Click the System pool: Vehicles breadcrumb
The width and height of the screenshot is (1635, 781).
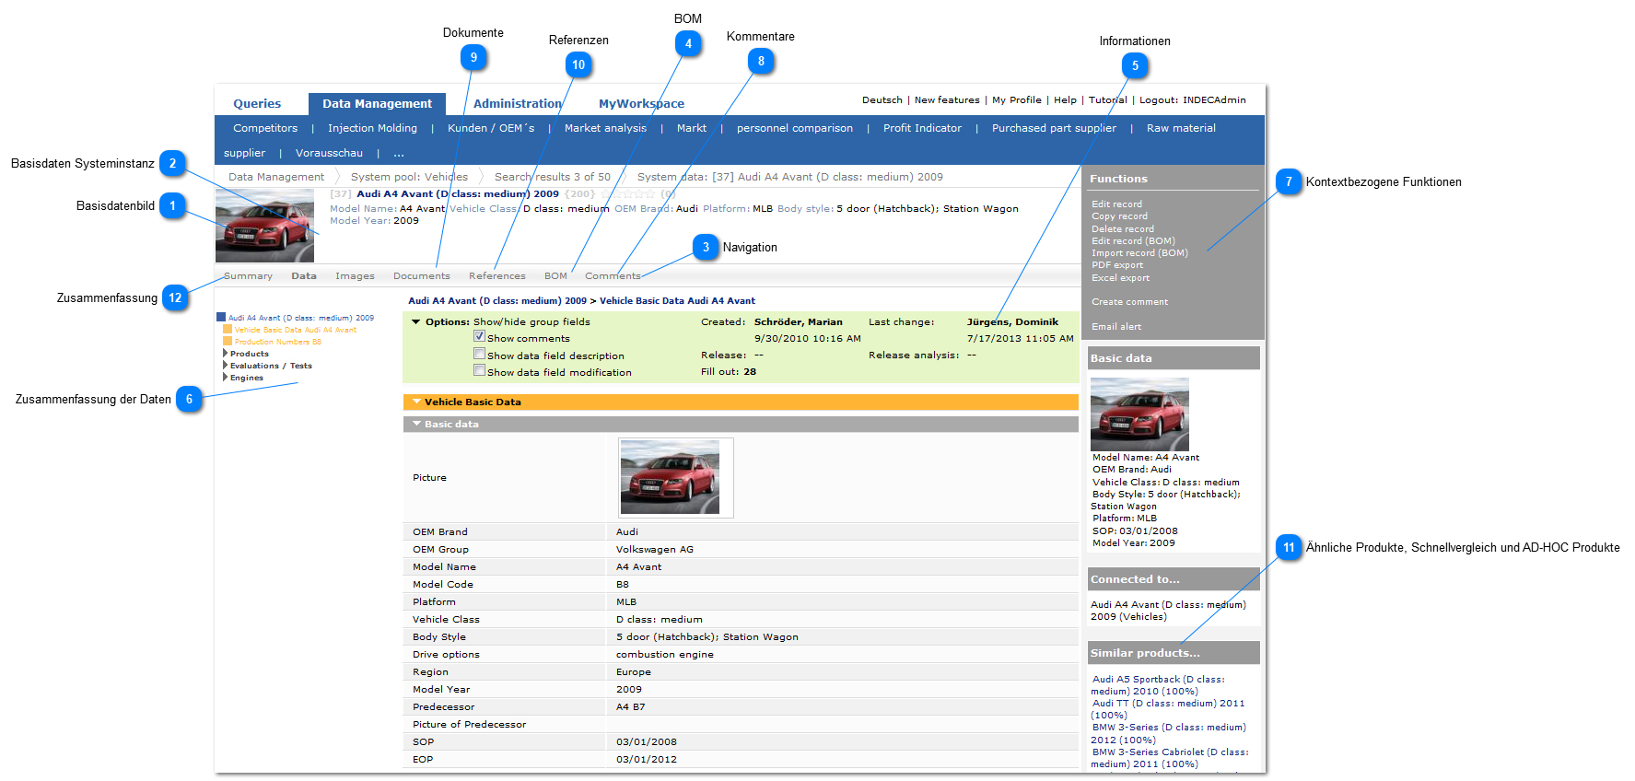(409, 177)
